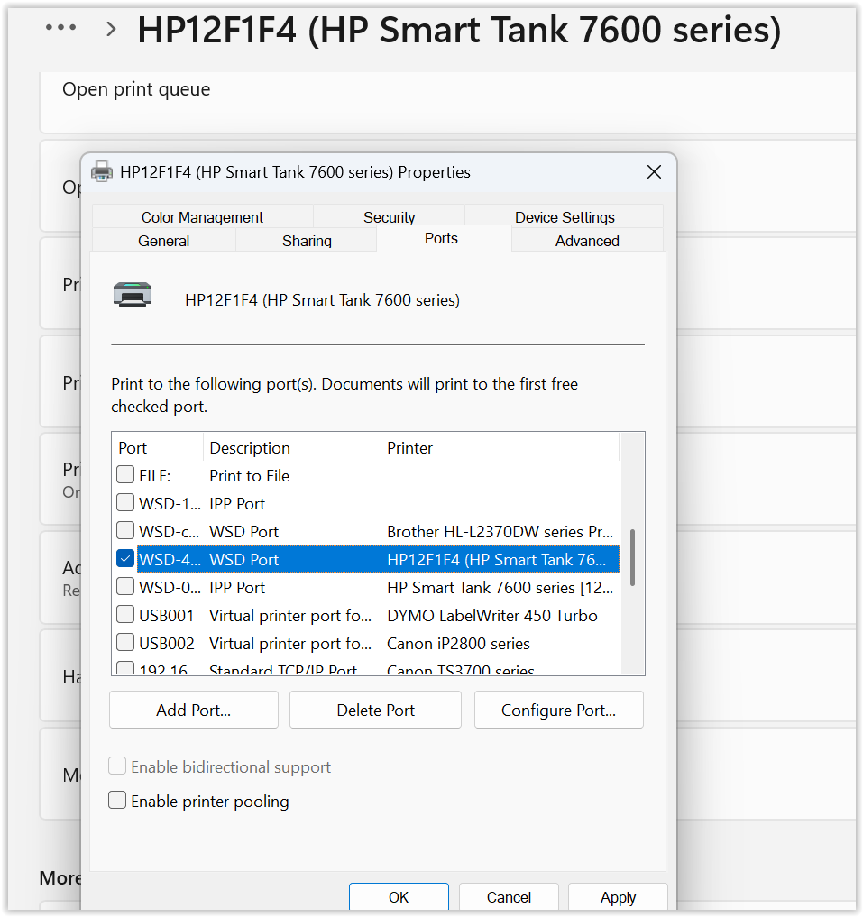Viewport: 863px width, 917px height.
Task: Select 'Canon iP2800 series' printer entry
Action: (x=458, y=644)
